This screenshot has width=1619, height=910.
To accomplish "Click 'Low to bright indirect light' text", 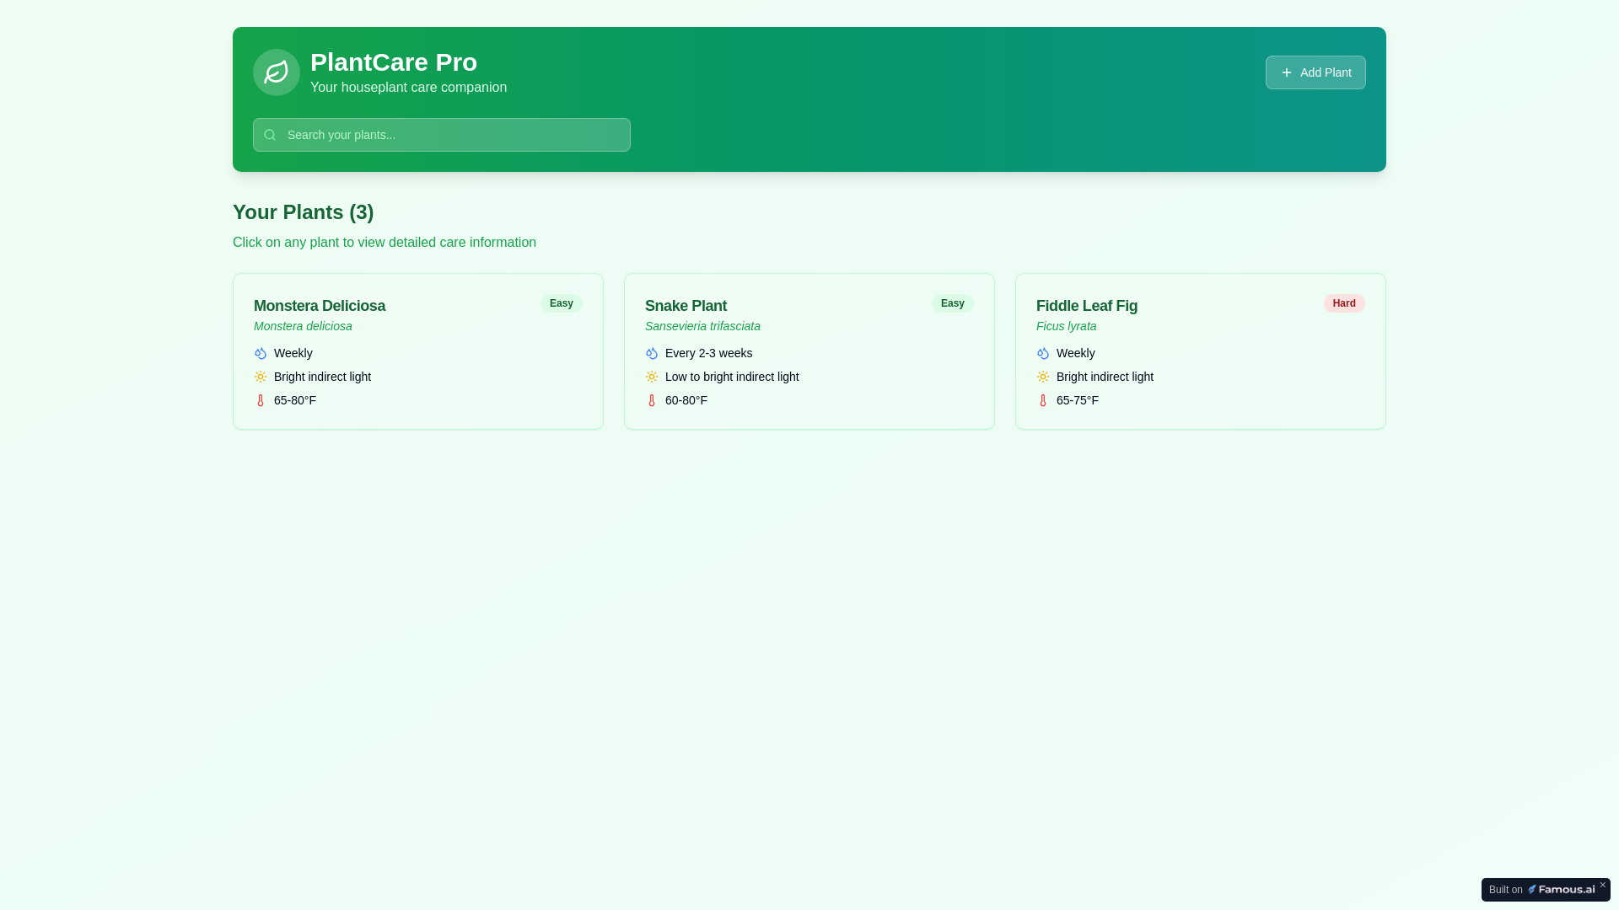I will [x=732, y=377].
